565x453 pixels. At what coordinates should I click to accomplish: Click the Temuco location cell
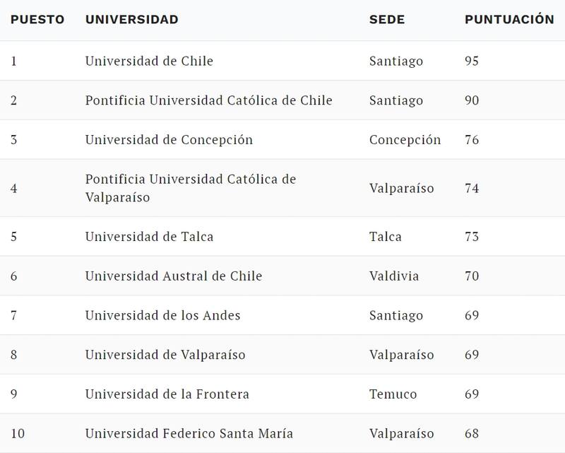click(x=393, y=394)
